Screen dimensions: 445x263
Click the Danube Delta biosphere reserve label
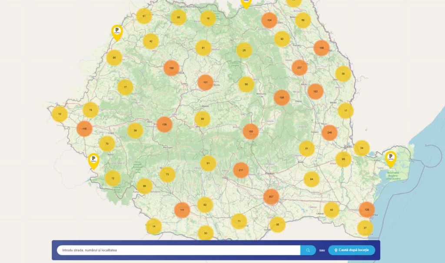(x=393, y=176)
